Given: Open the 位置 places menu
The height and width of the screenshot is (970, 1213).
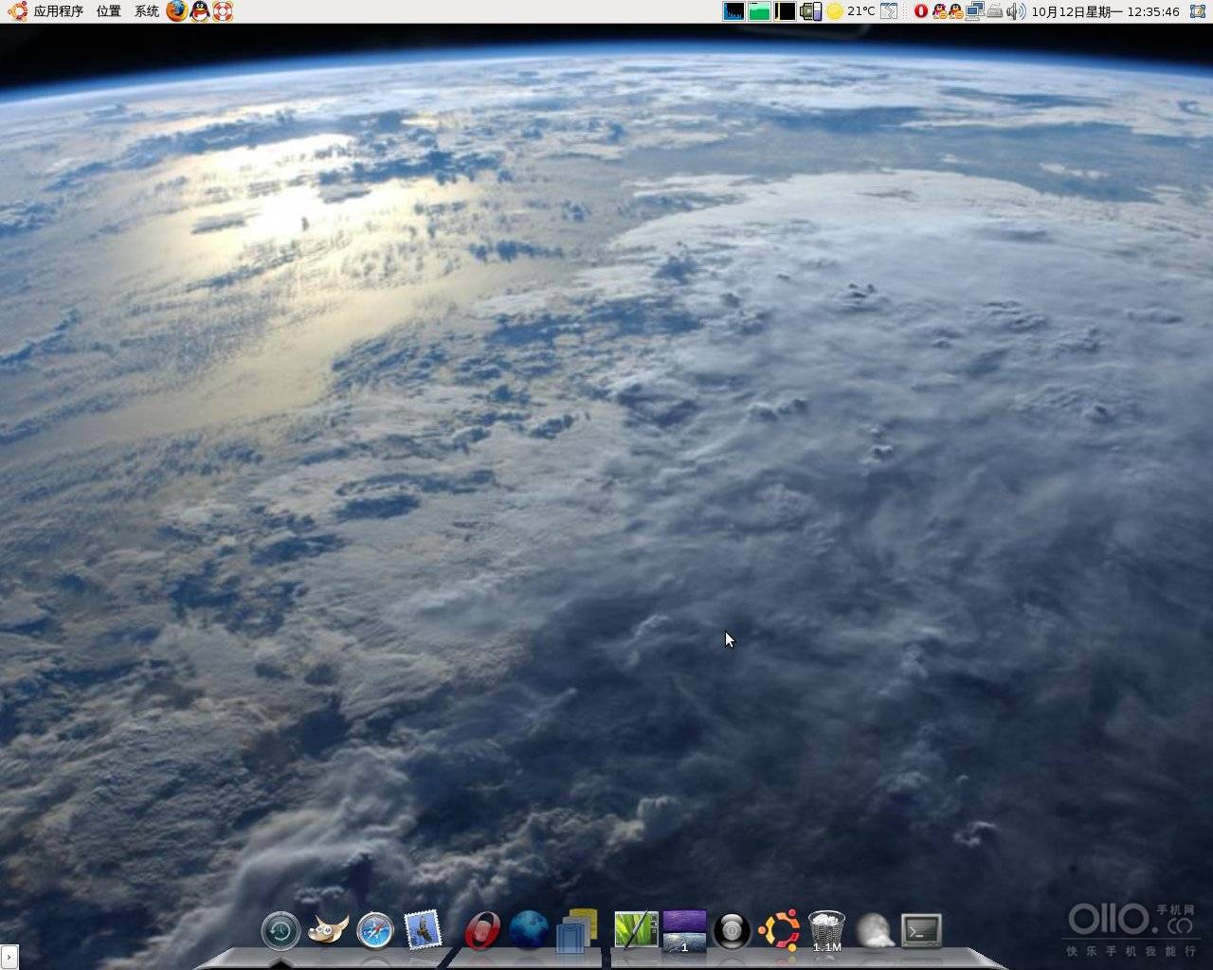Looking at the screenshot, I should pos(108,11).
